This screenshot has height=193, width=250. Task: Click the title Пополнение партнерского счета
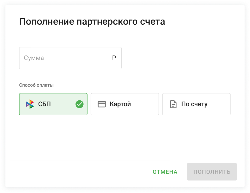tap(92, 21)
